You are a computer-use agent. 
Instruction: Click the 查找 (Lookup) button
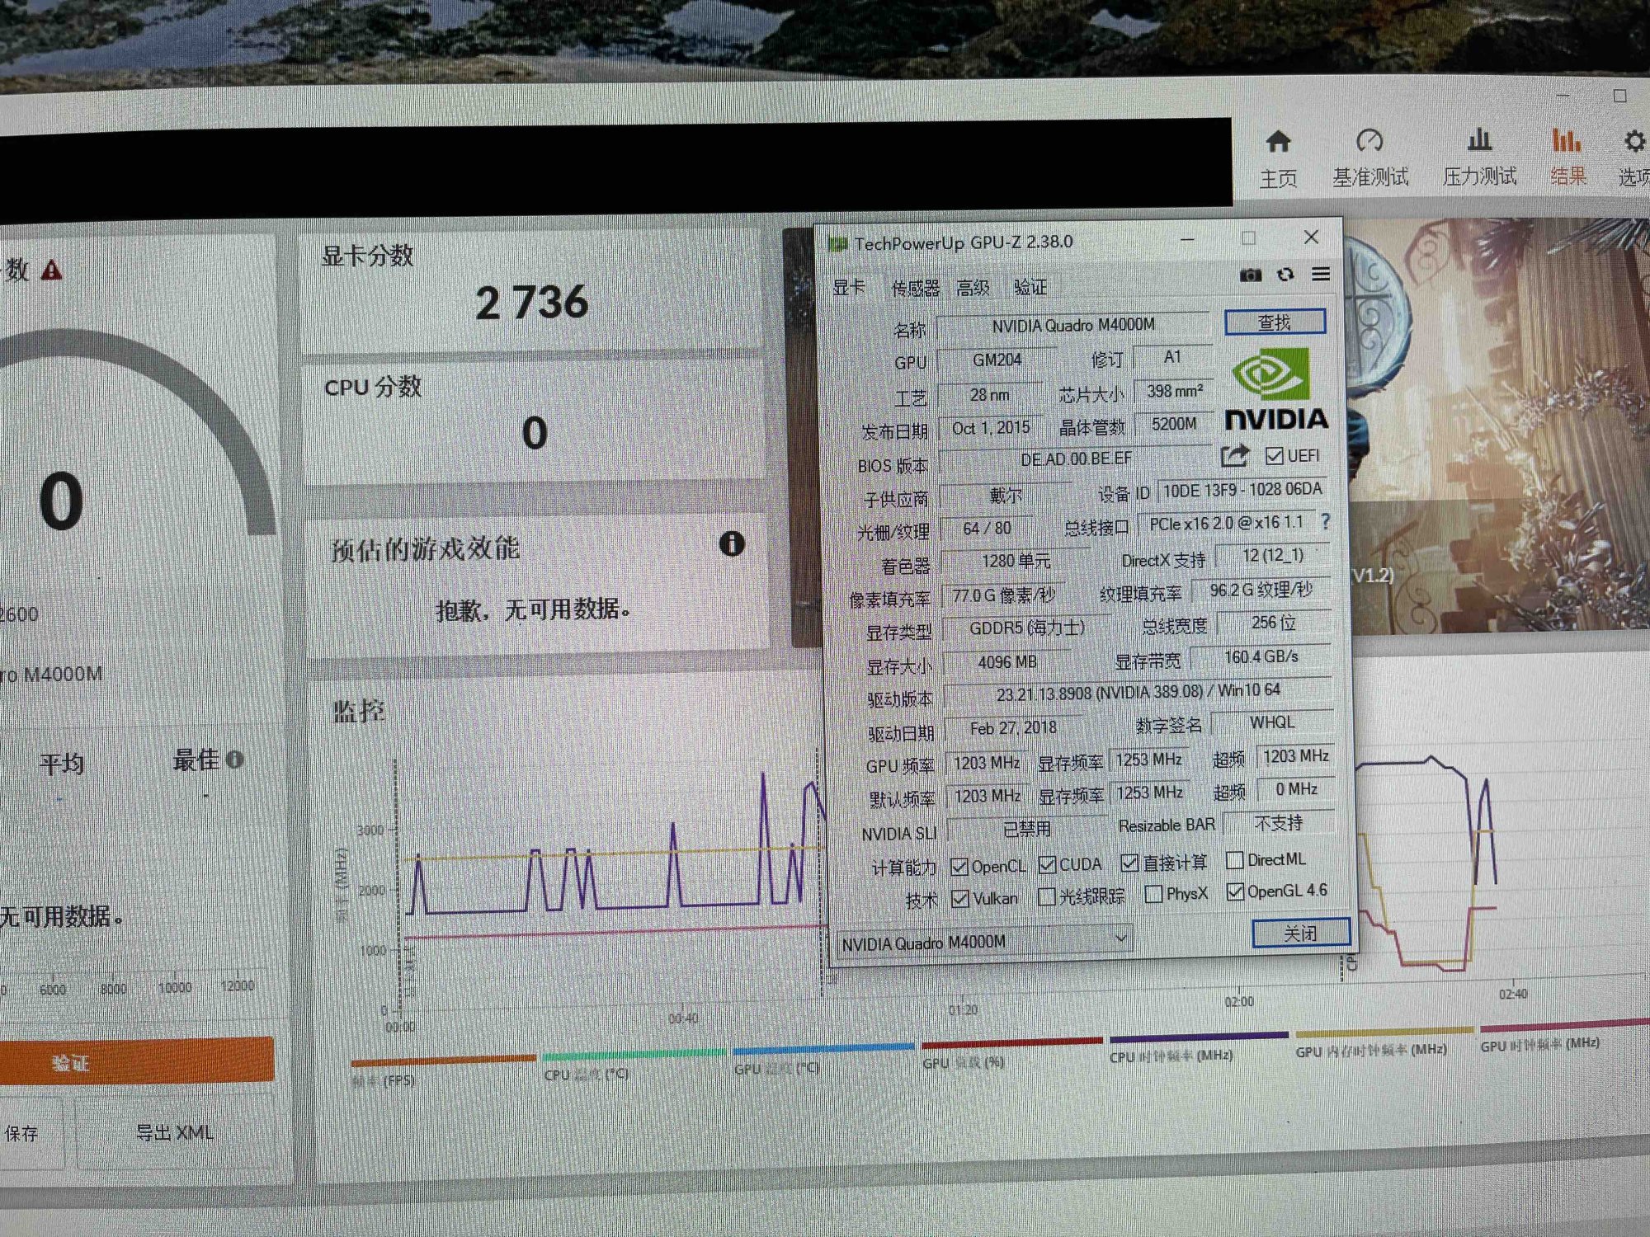pos(1275,322)
